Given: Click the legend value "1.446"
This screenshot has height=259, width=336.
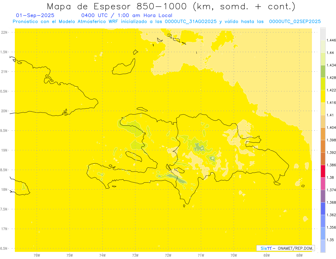Looking at the screenshot, I should (x=331, y=40).
